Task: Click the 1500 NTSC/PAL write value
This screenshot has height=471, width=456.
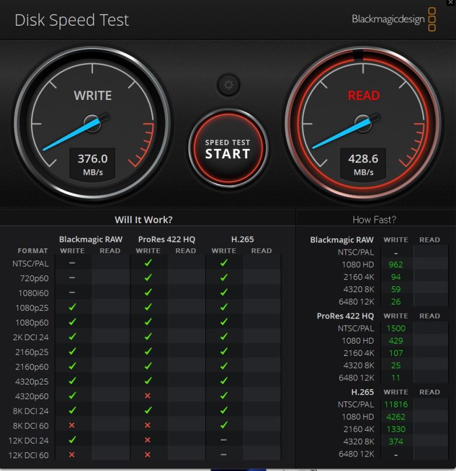Action: point(396,328)
